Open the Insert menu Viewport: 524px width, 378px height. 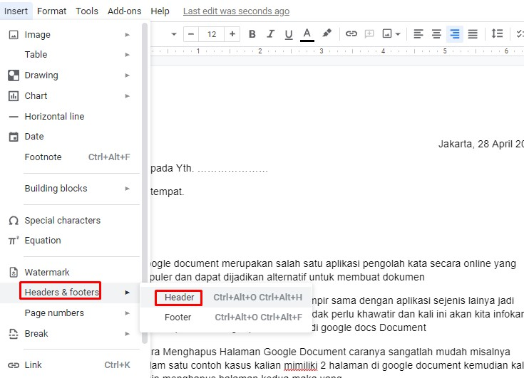pos(16,11)
